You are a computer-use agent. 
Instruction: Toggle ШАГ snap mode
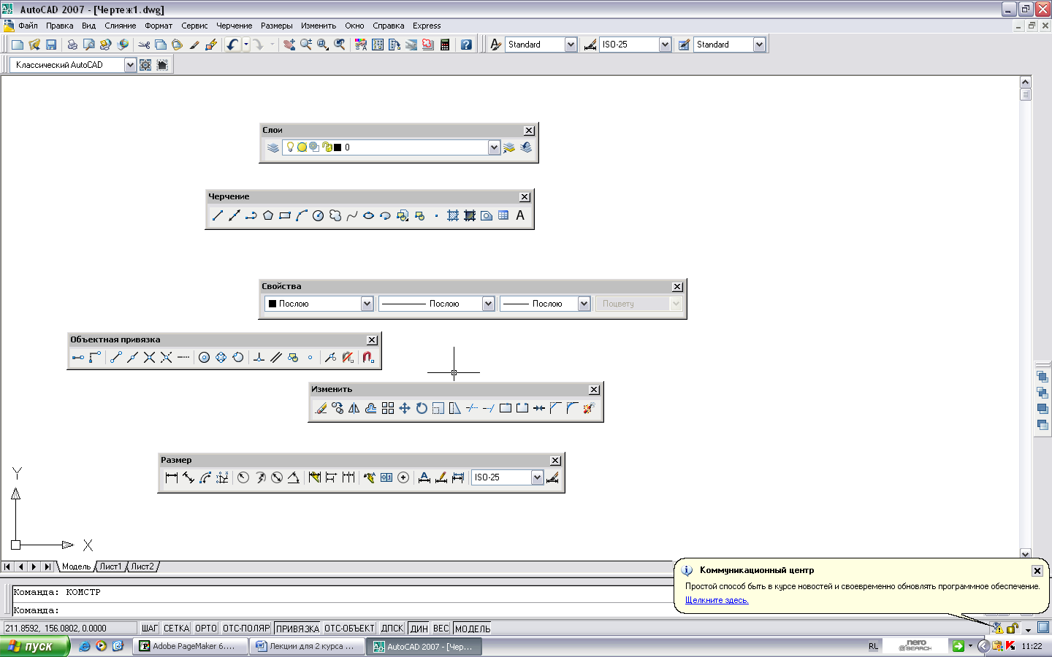click(x=150, y=628)
